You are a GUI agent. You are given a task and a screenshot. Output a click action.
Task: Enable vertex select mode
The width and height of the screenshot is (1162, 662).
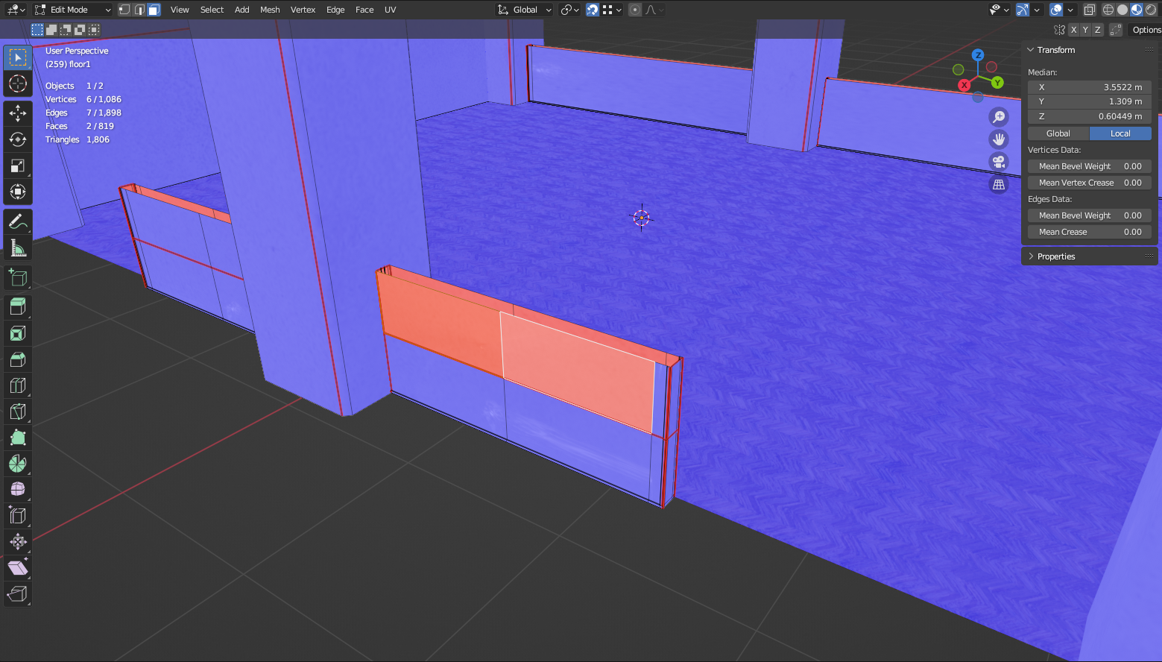coord(125,10)
